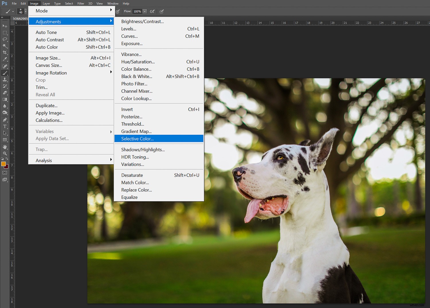Select the Zoom tool
The image size is (430, 308).
5,153
